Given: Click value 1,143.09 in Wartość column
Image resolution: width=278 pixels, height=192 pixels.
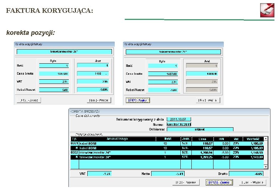Looking at the screenshot, I should click(257, 157).
